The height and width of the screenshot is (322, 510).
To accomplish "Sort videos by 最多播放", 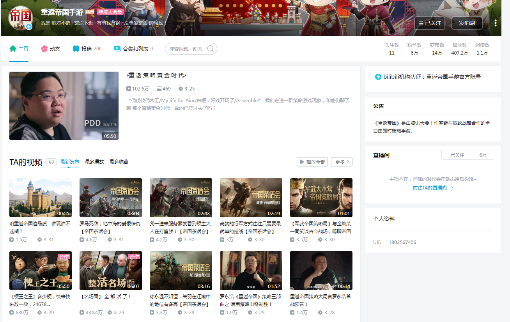I will [94, 162].
